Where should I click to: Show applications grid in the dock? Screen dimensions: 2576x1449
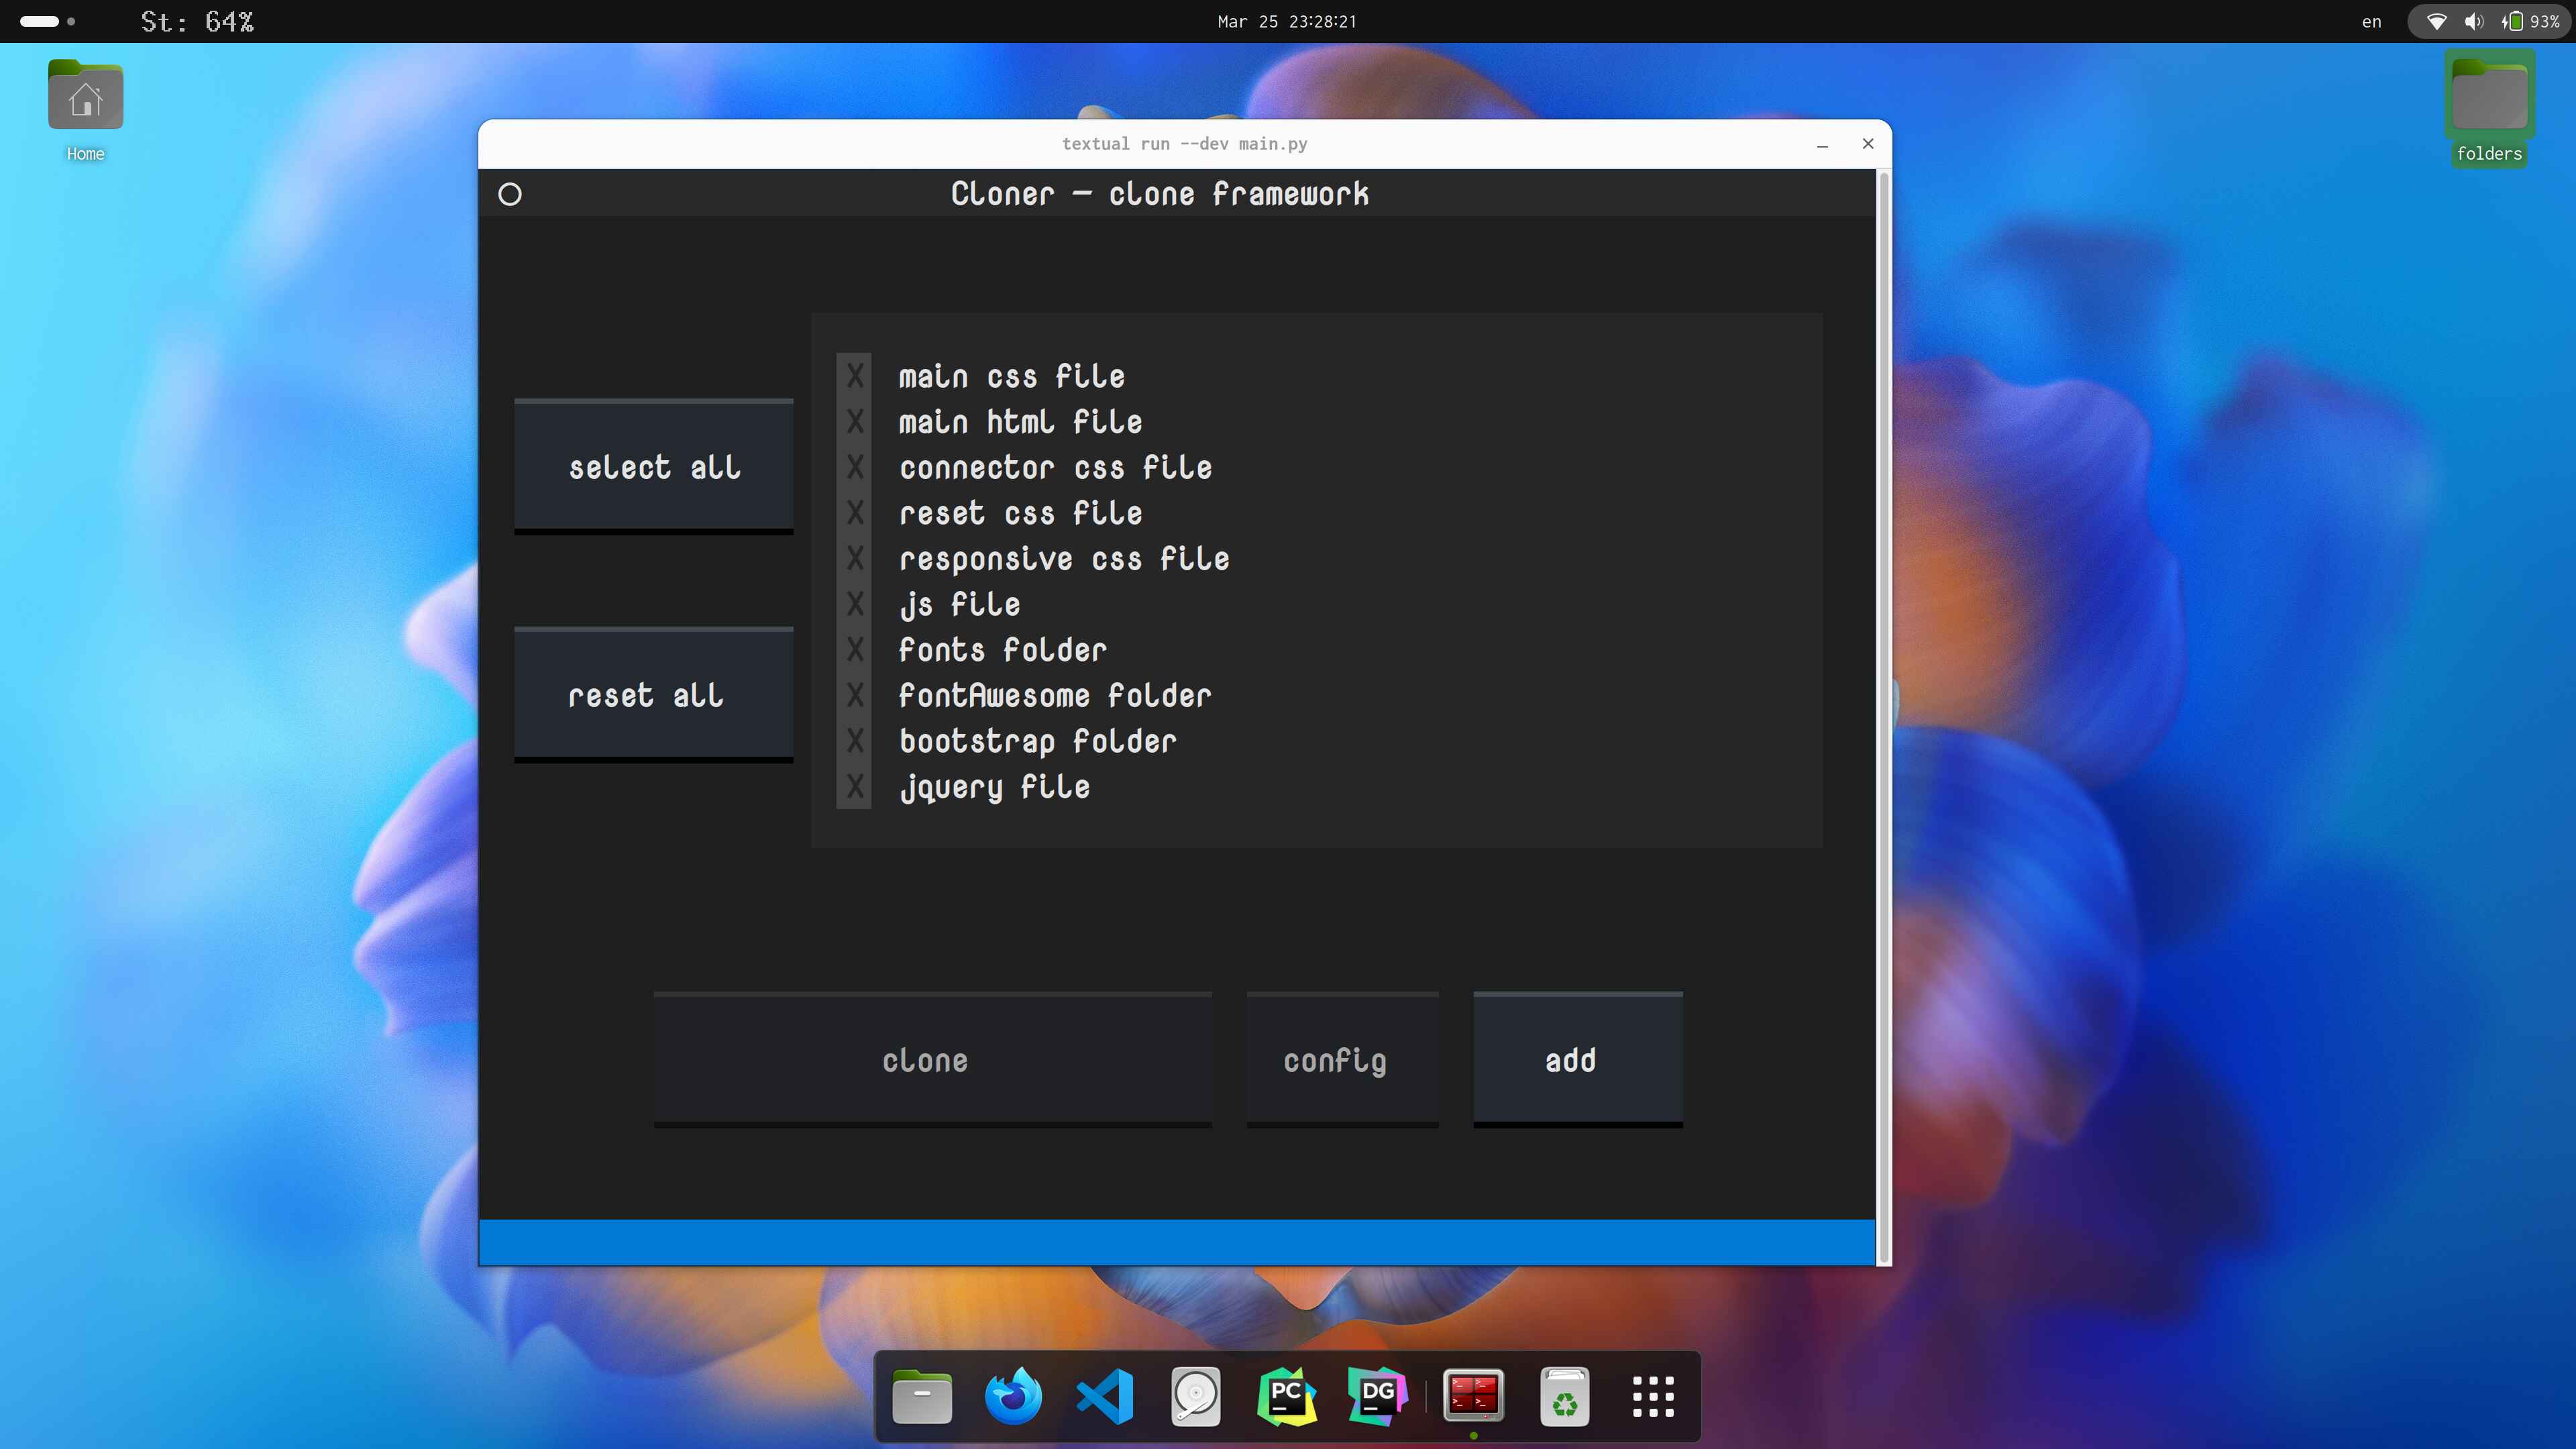coord(1653,1396)
